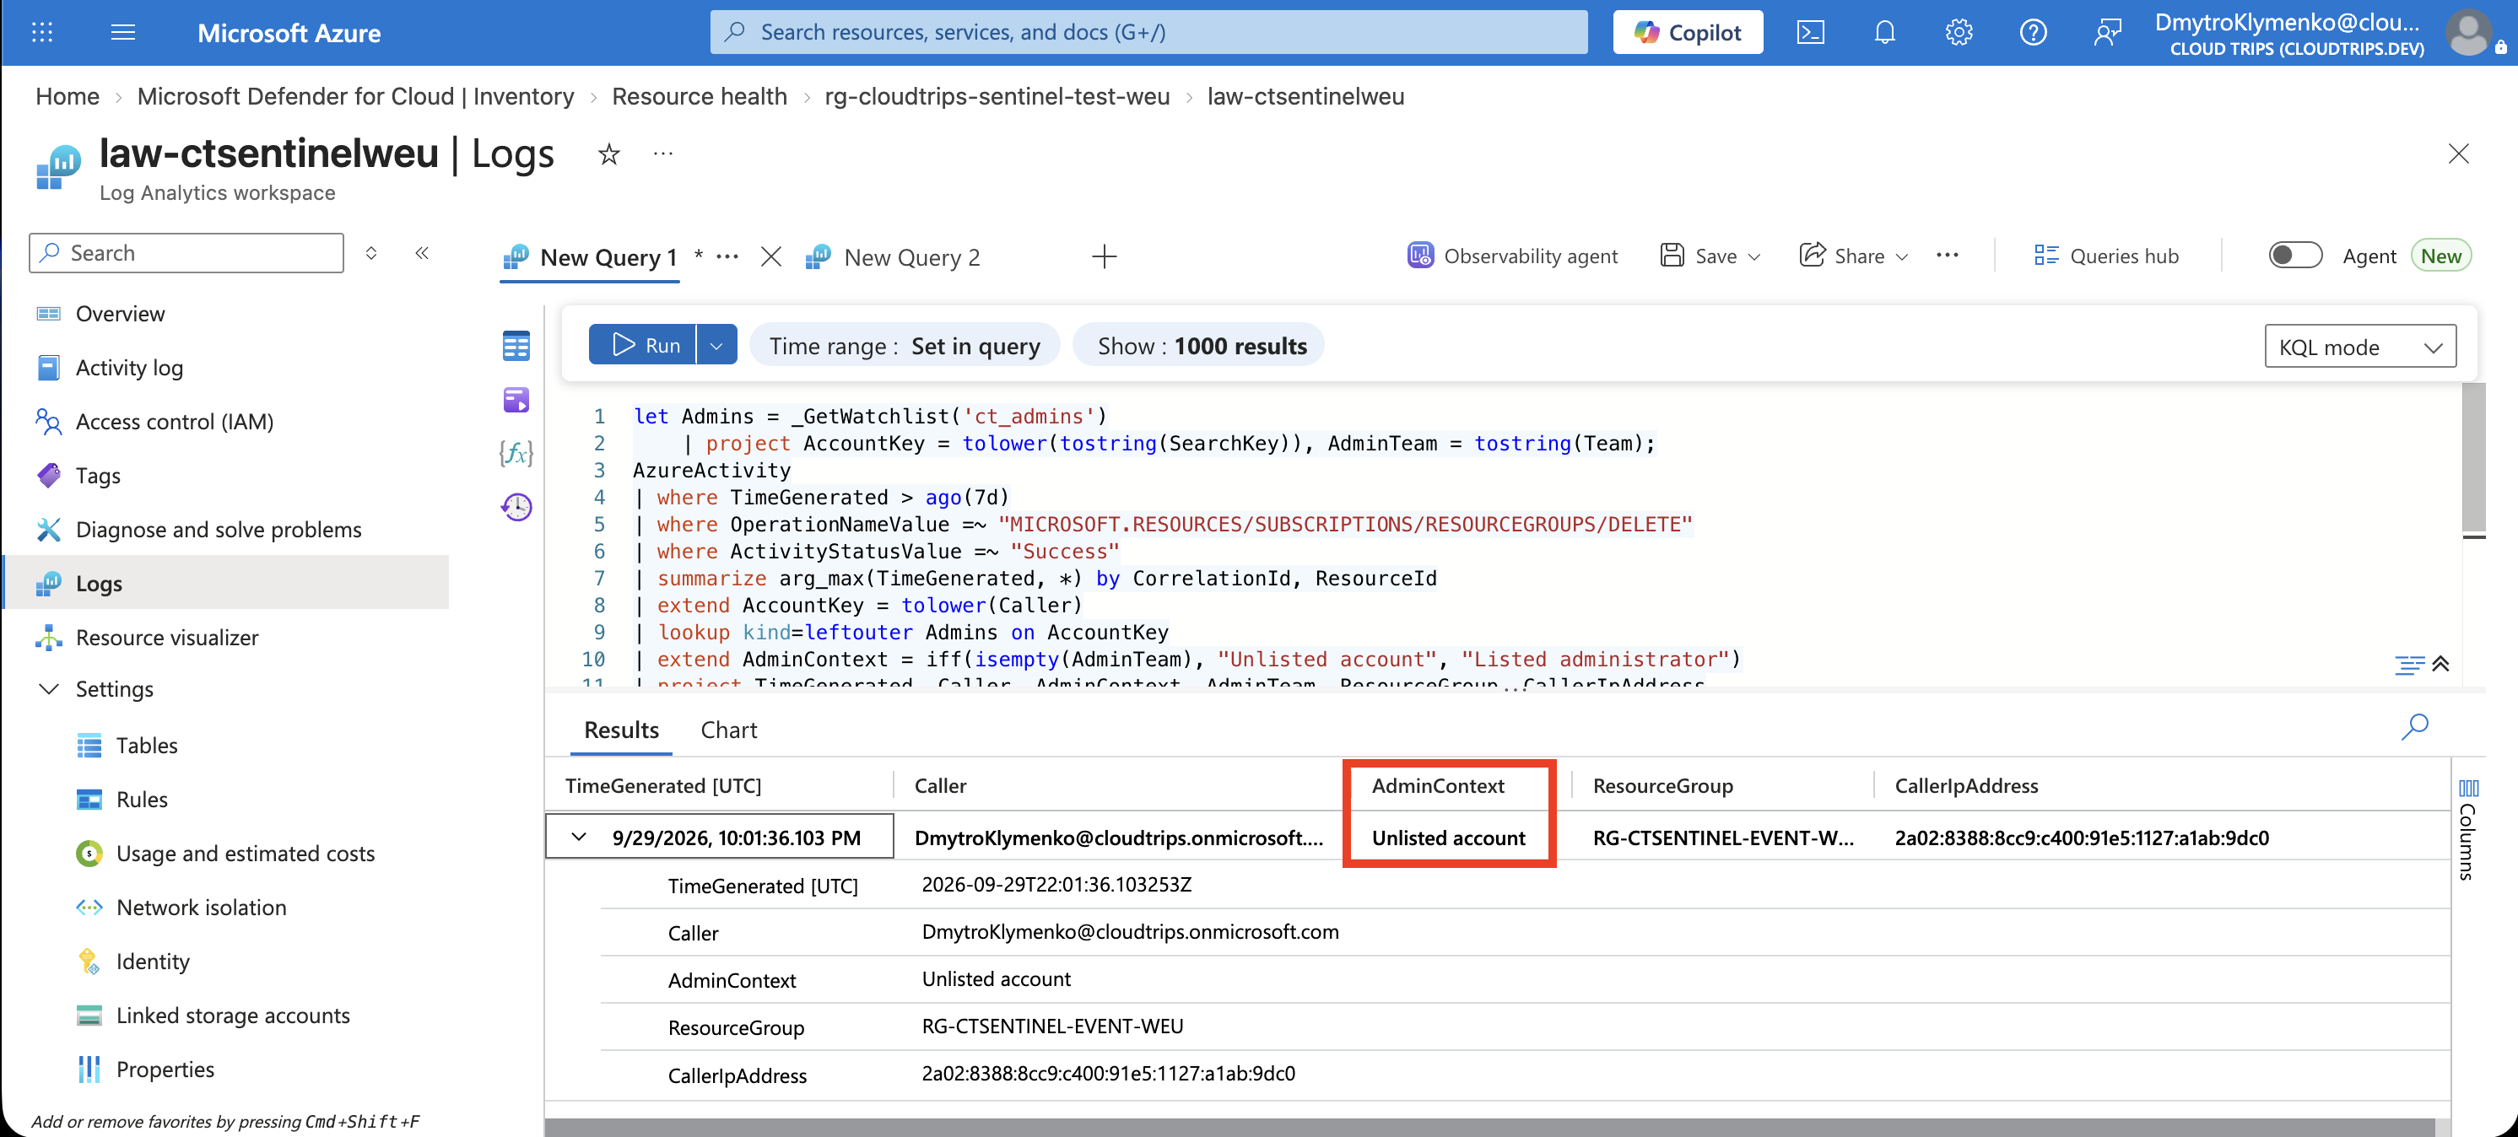Change the Time range setting

click(905, 346)
